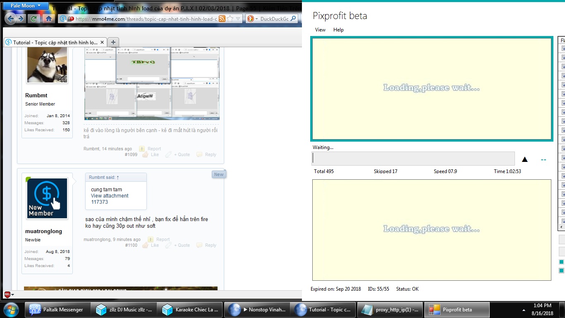Click the 'Waiting...' label in Pixprofit
The image size is (565, 318).
(323, 147)
